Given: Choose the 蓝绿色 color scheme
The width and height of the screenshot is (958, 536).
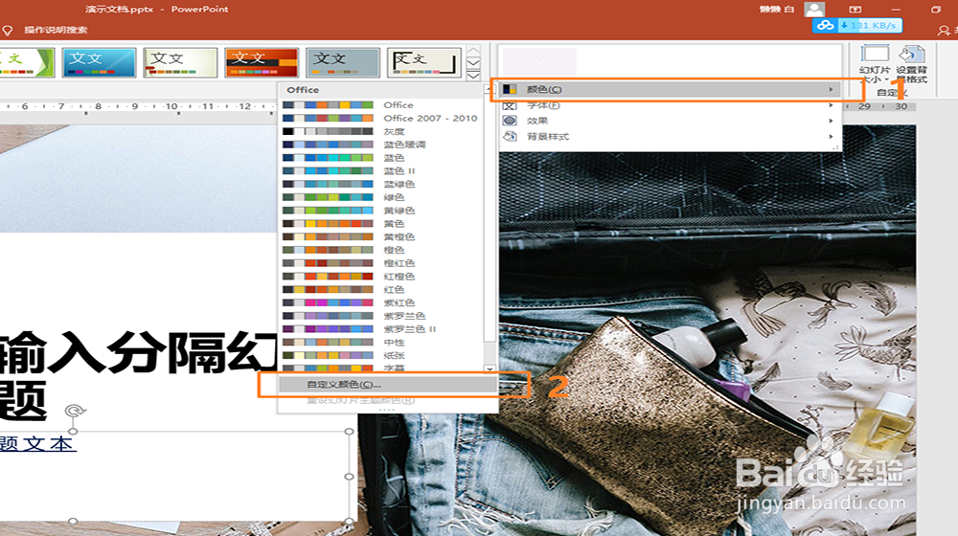Looking at the screenshot, I should 382,184.
